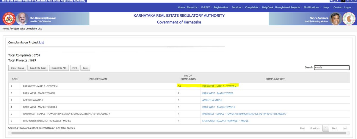Open the Contact page
This screenshot has width=357, height=139.
tap(338, 7)
